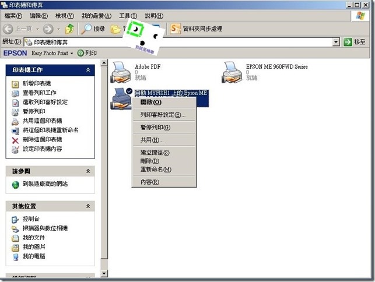Choose 暫停列印(G) in context menu
The height and width of the screenshot is (282, 375).
click(x=164, y=128)
